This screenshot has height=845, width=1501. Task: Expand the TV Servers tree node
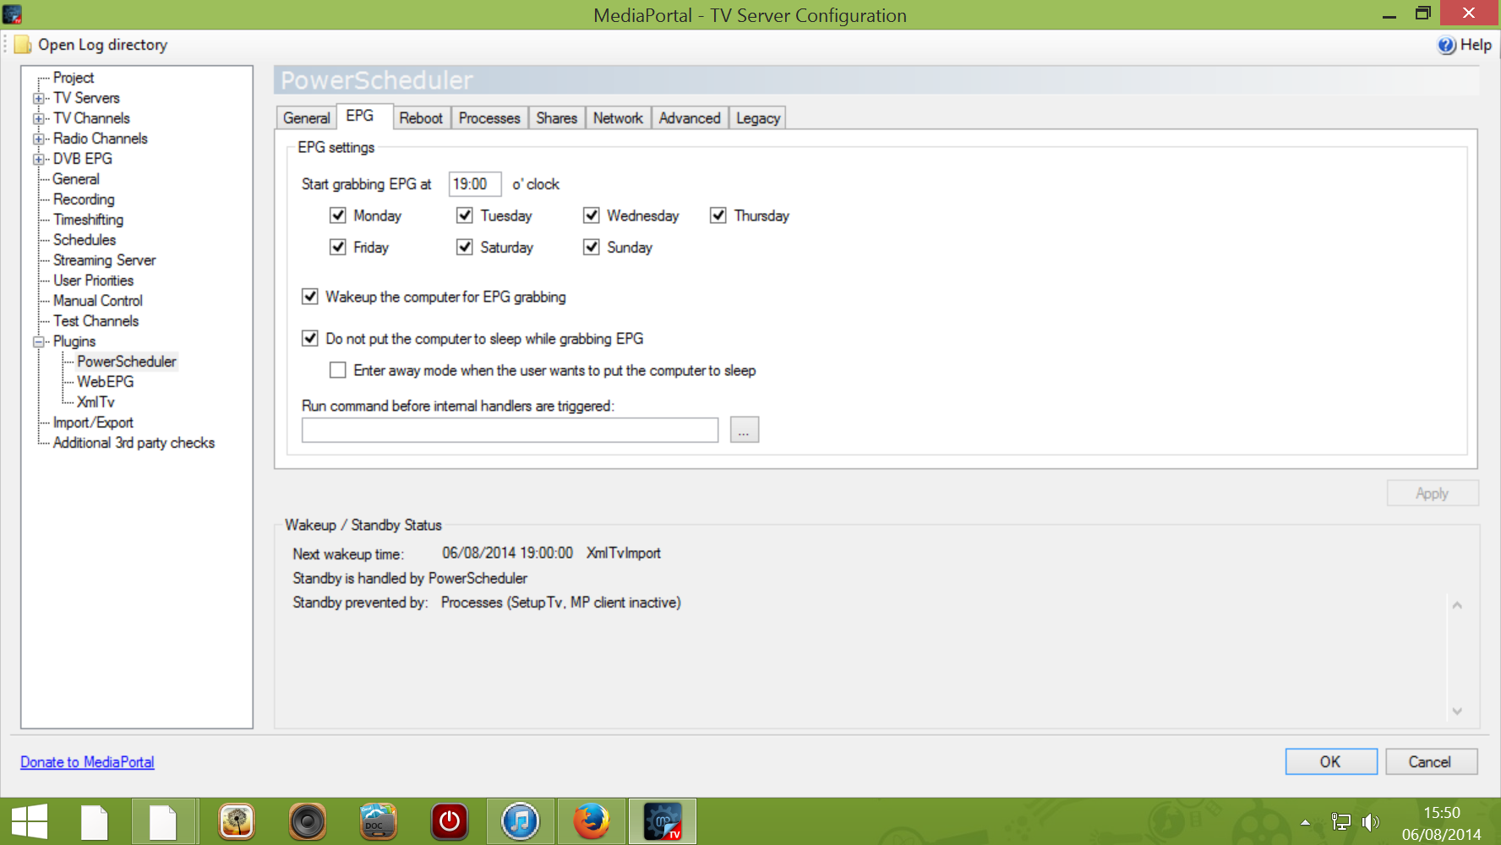click(x=39, y=98)
